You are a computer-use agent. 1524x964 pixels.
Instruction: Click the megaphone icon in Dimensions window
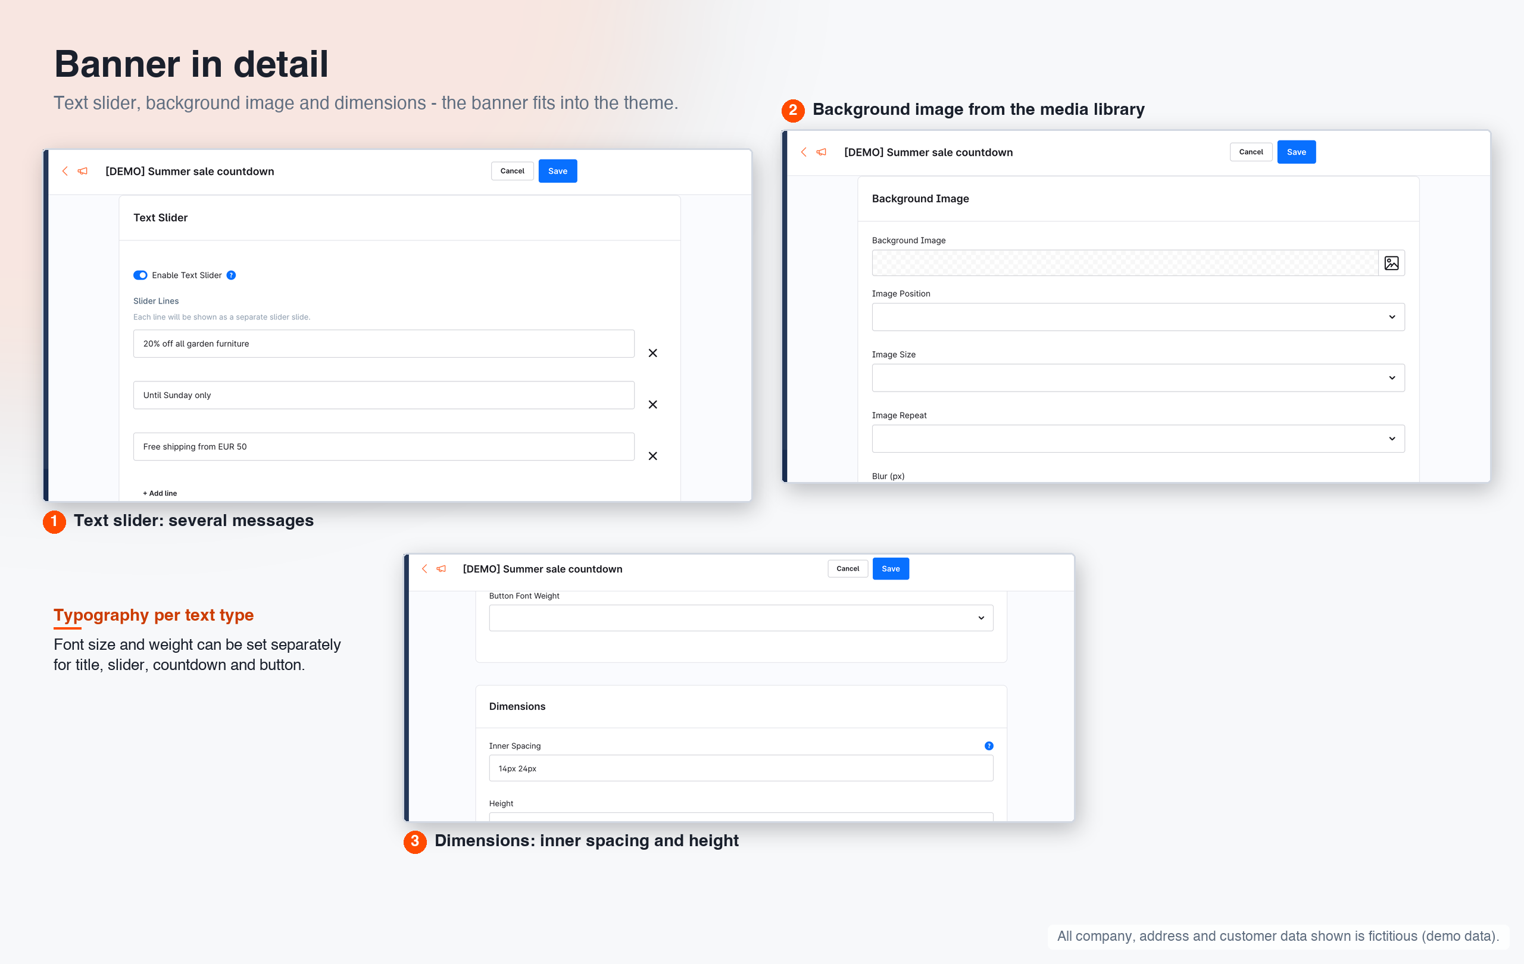441,569
